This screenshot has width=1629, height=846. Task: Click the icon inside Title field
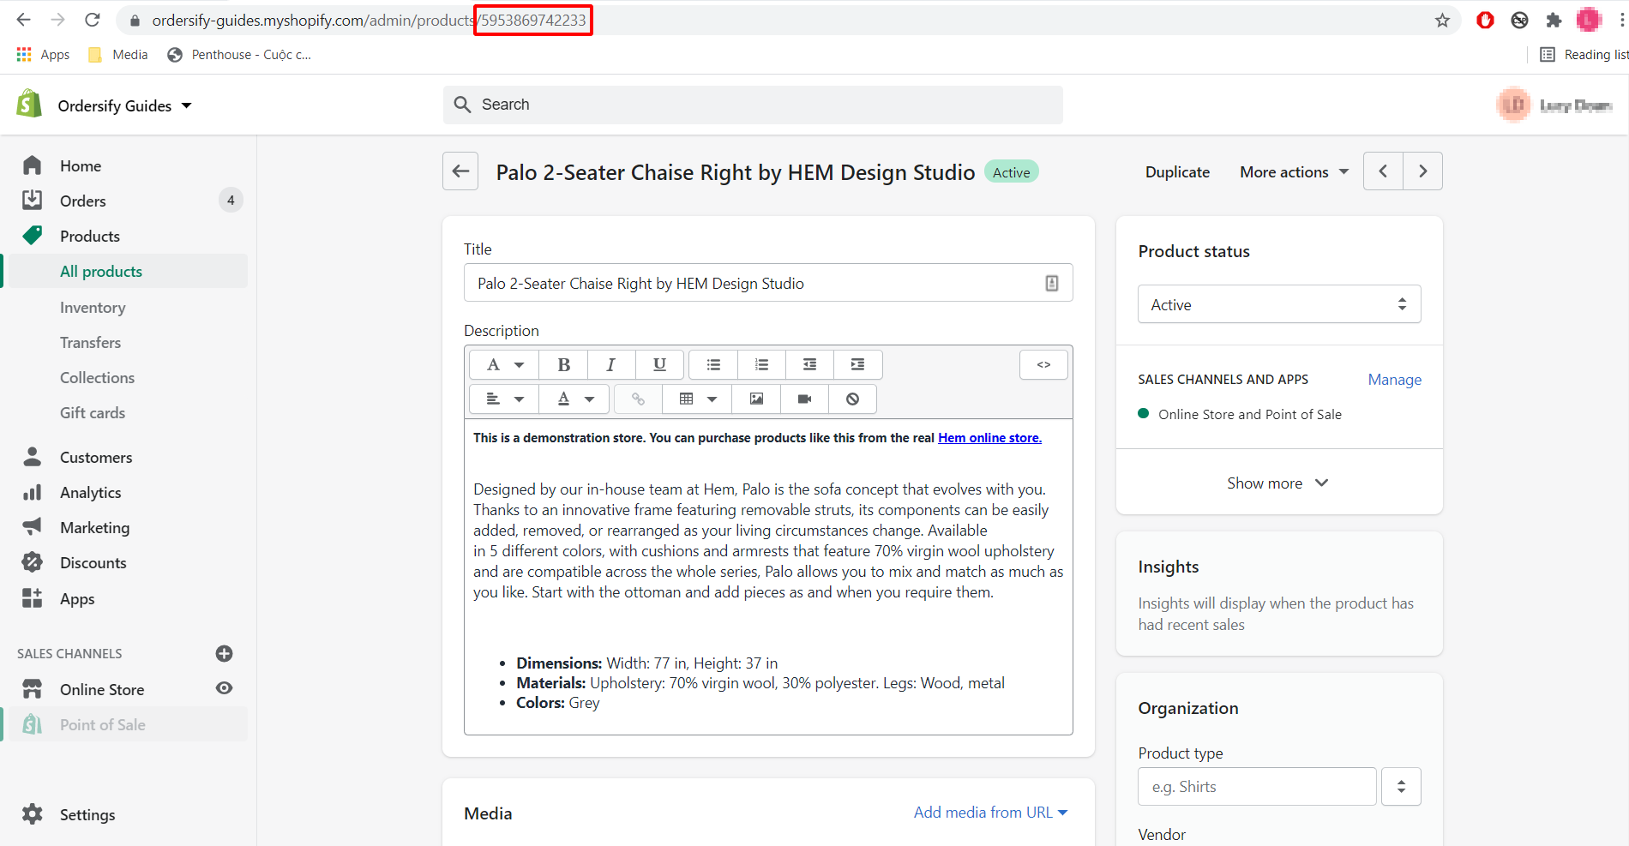pos(1052,283)
